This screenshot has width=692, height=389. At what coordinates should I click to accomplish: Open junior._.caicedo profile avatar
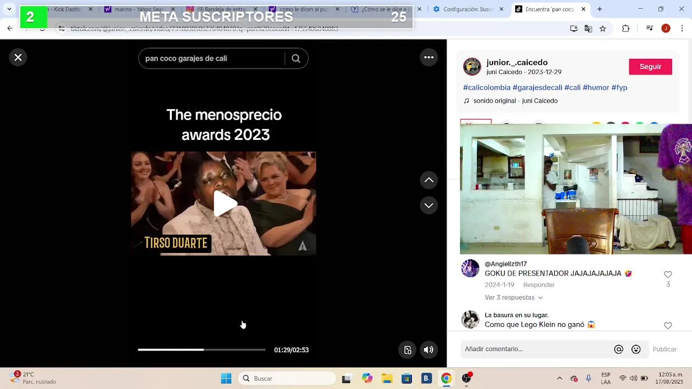click(x=472, y=66)
